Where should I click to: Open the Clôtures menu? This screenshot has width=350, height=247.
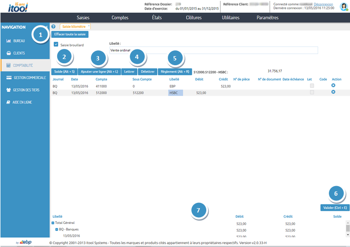tap(193, 18)
